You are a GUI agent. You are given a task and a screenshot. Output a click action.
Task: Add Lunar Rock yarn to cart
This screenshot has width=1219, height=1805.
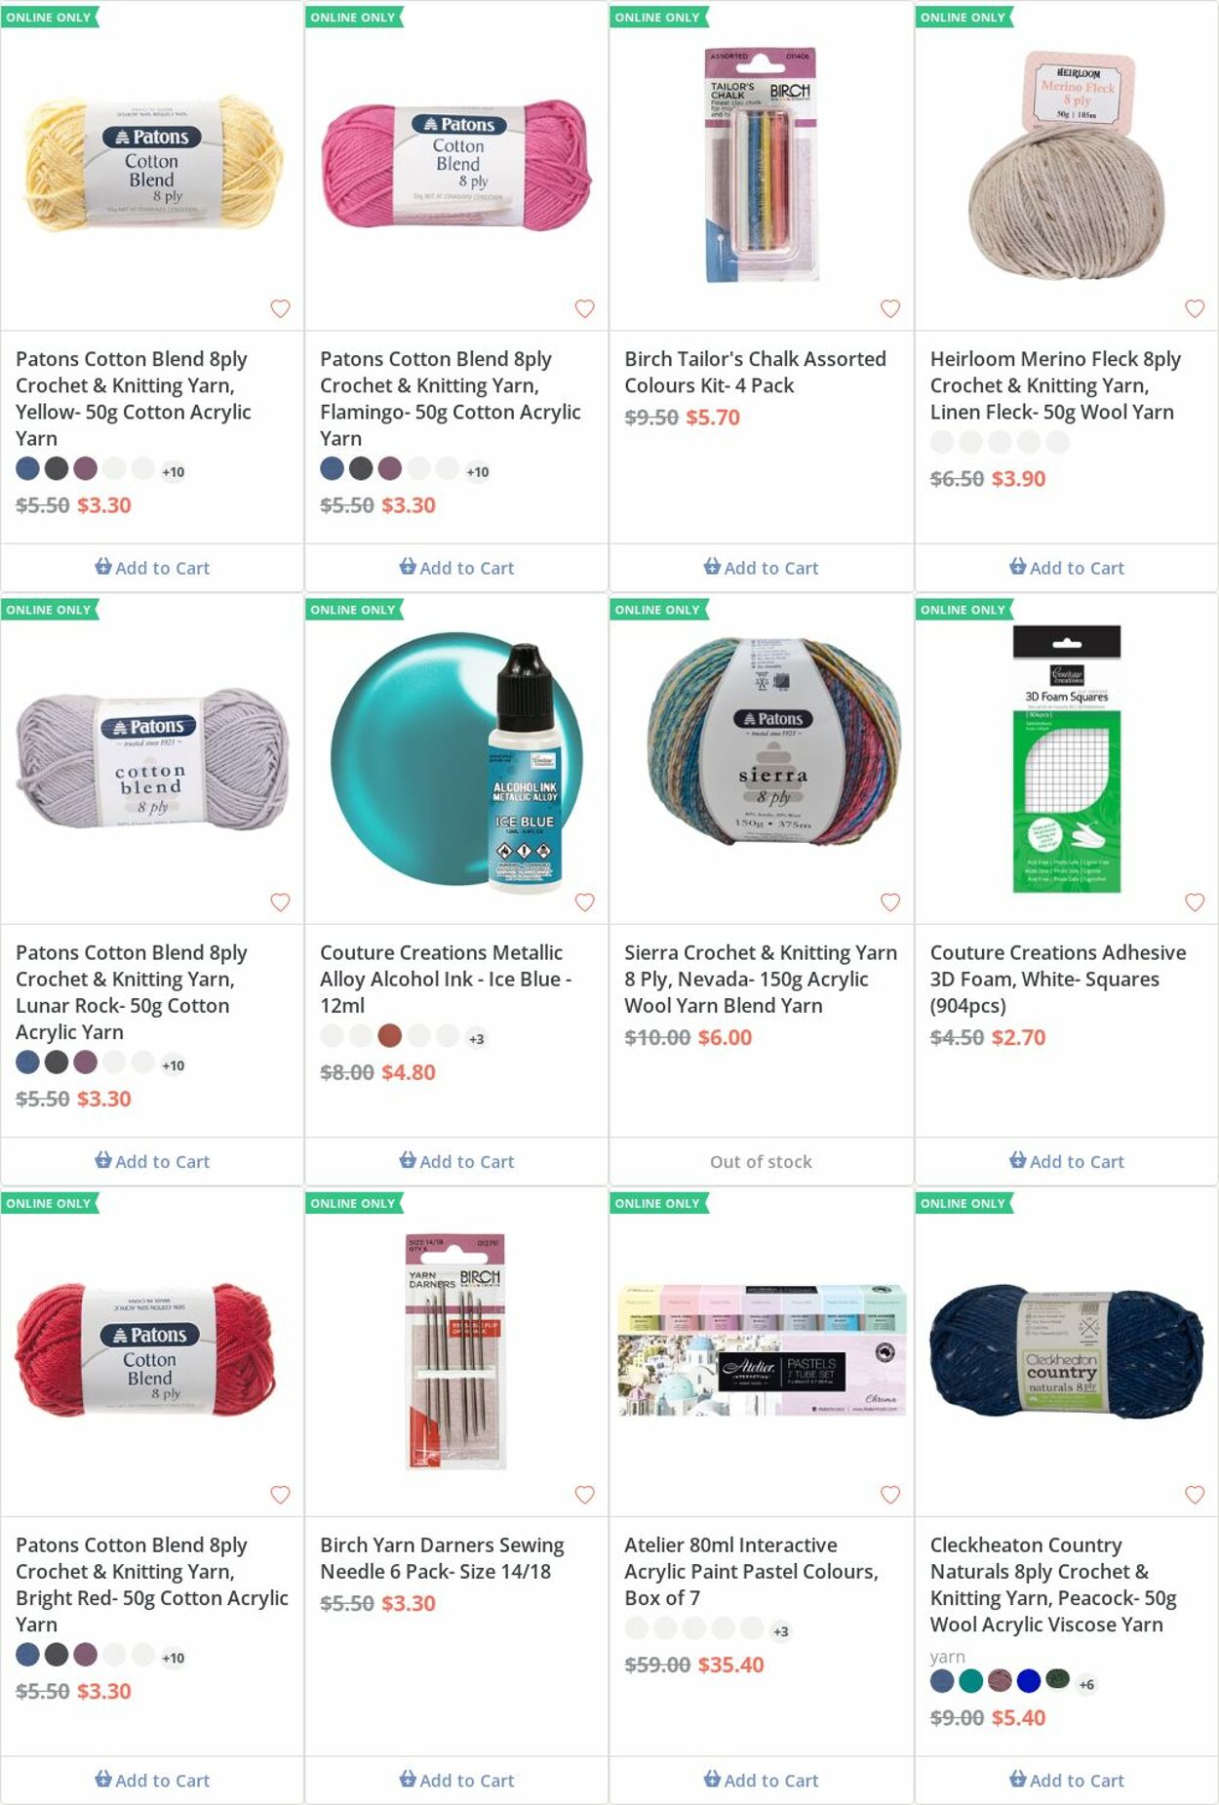(152, 1161)
